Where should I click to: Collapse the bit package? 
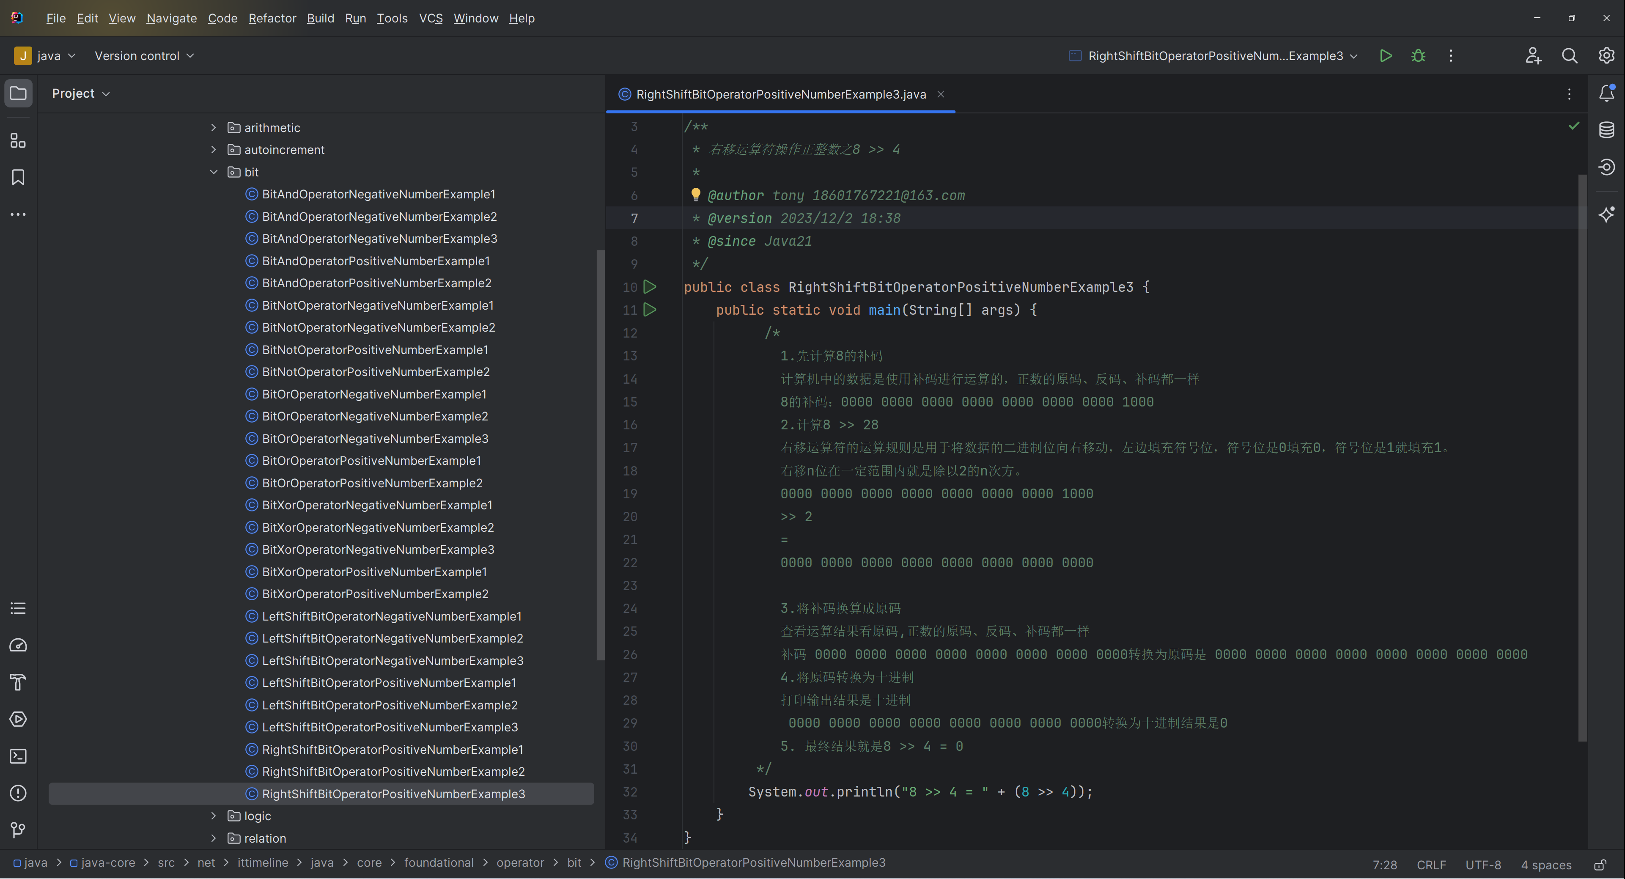[x=213, y=172]
